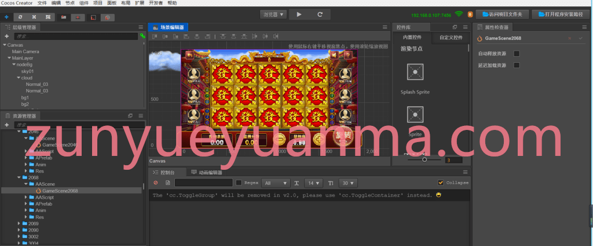Click the align bottom icon
Viewport: 593px width, 246px height.
(x=175, y=36)
